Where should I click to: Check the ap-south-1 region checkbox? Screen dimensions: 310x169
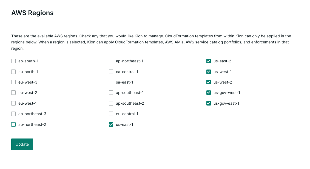click(13, 61)
